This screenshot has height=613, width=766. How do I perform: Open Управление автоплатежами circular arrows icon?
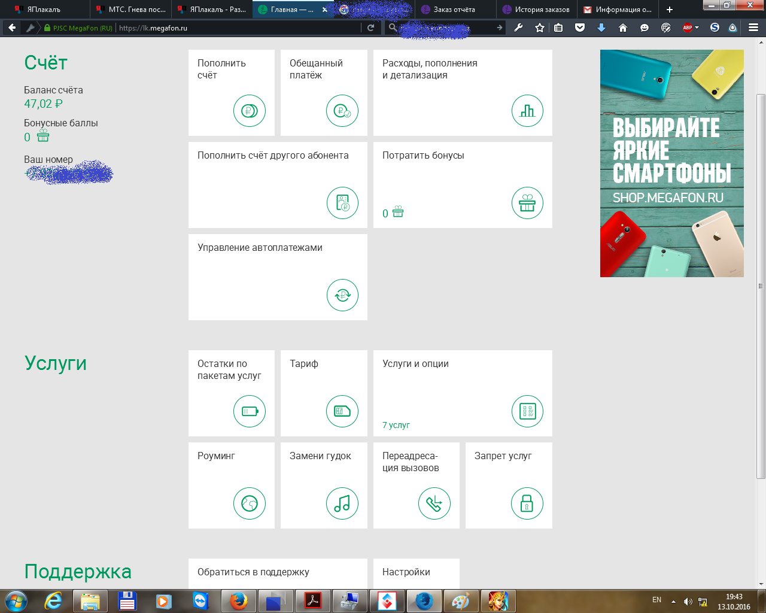tap(342, 295)
